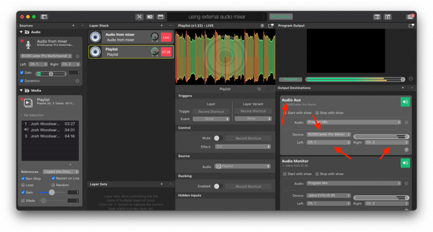Open Audio Monitor Device Jabra EVOLVE 65 dropdown
Image resolution: width=433 pixels, height=232 pixels.
click(x=329, y=195)
